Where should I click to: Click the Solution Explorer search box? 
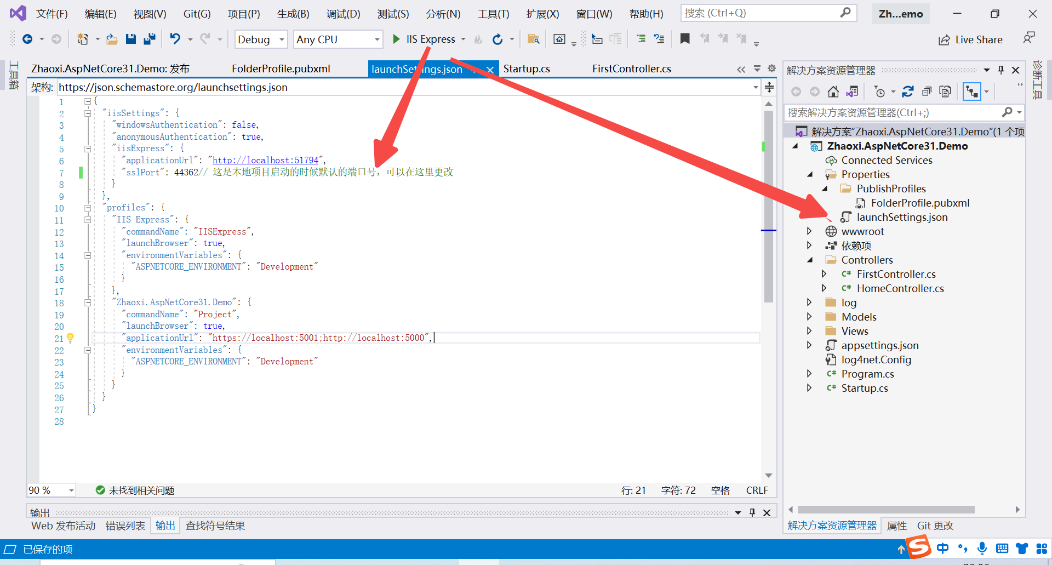tap(892, 112)
